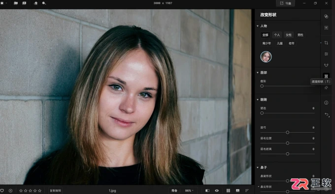Click the 眉毛距离 slider handle
335x194 pixels.
coord(288,154)
